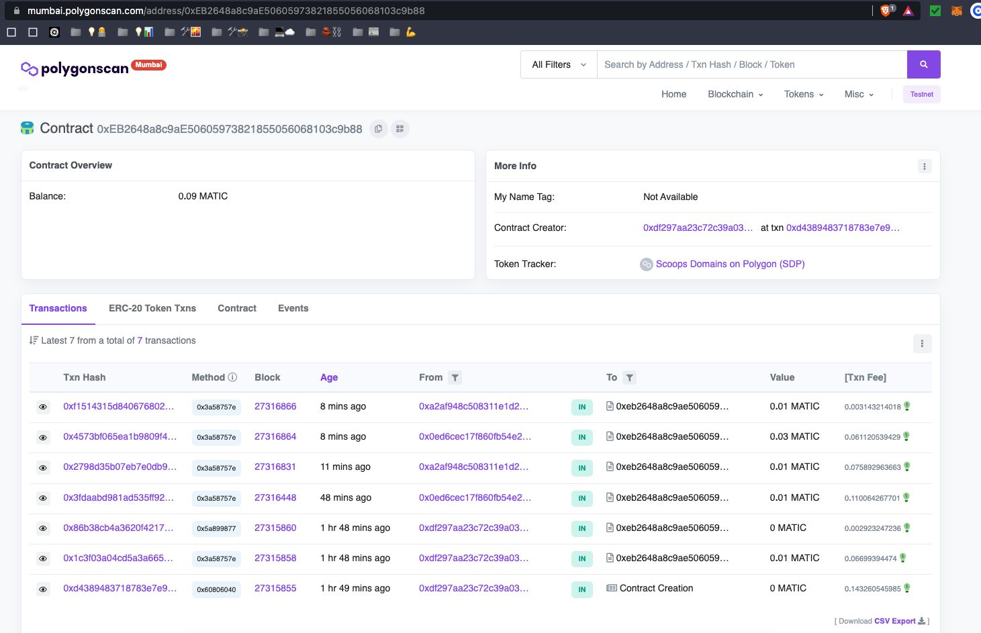
Task: Select the Transactions tab
Action: [x=58, y=308]
